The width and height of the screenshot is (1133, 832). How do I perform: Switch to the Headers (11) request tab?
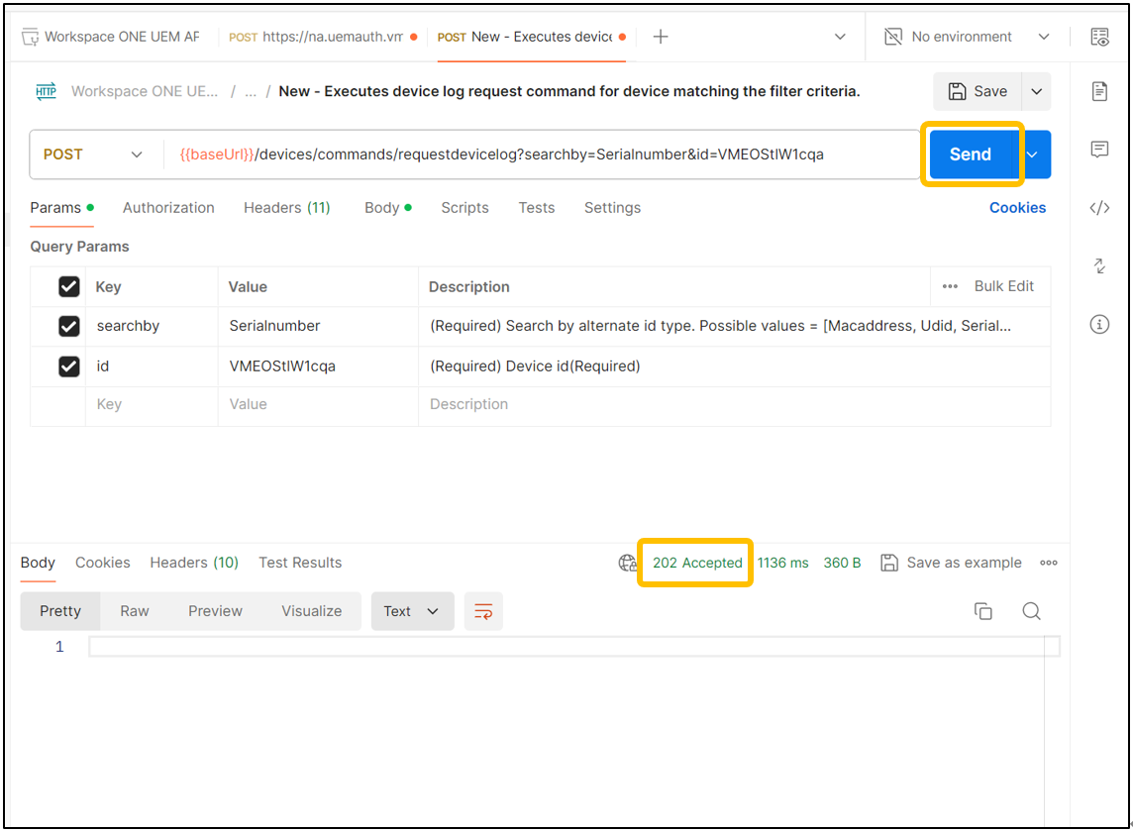pos(287,208)
